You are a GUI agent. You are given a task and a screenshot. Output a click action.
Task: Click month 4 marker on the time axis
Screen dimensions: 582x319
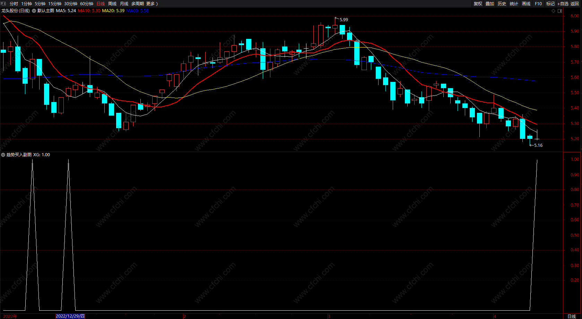[x=495, y=316]
